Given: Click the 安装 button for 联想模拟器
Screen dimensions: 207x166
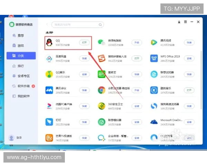Looking at the screenshot, I should [137, 122].
